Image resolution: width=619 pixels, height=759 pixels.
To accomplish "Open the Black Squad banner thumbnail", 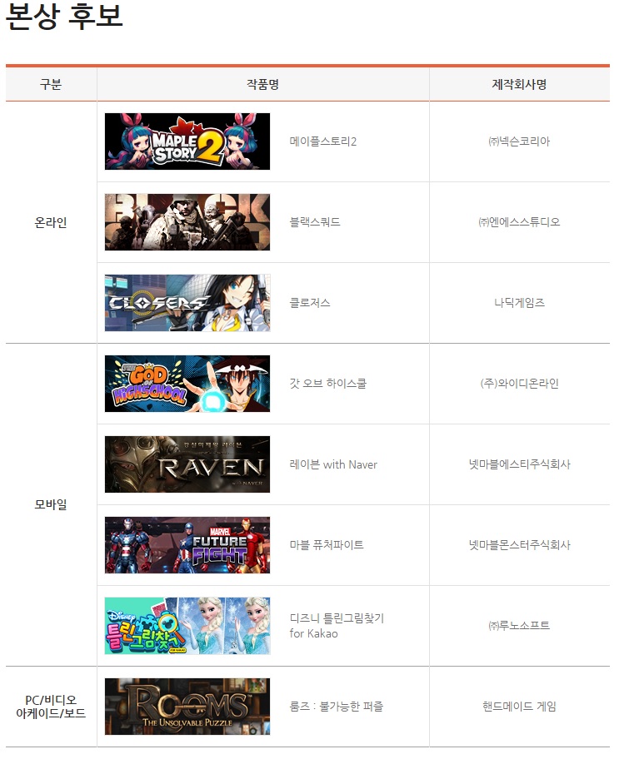I will (187, 222).
